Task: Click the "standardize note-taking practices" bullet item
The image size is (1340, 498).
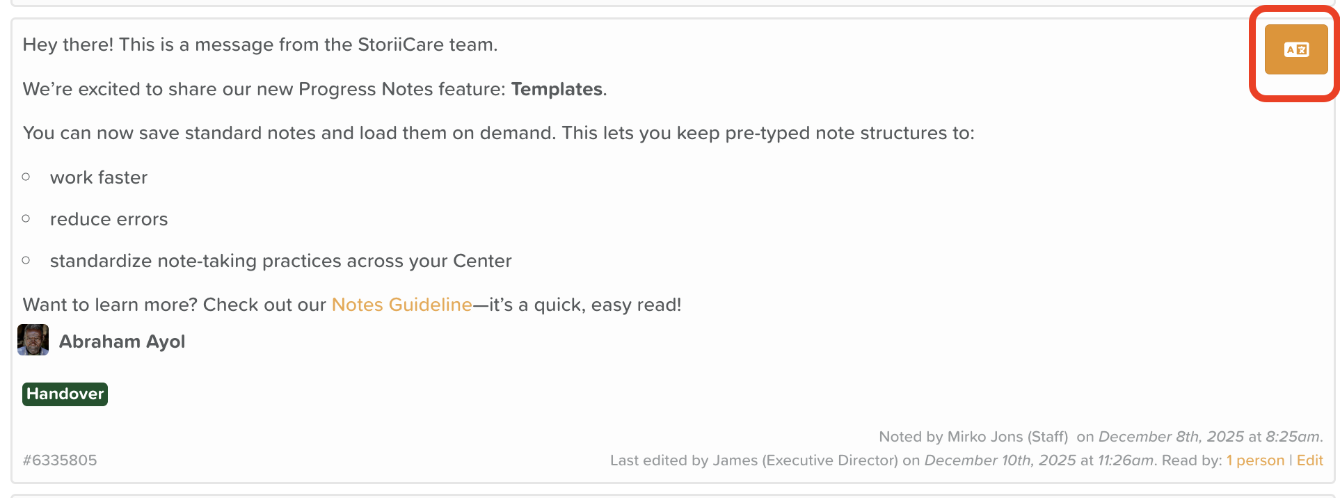Action: coord(280,261)
